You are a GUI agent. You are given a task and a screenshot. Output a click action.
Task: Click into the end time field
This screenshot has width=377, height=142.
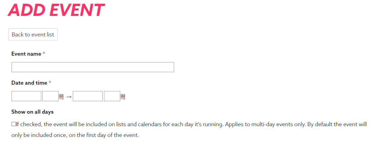(x=112, y=96)
